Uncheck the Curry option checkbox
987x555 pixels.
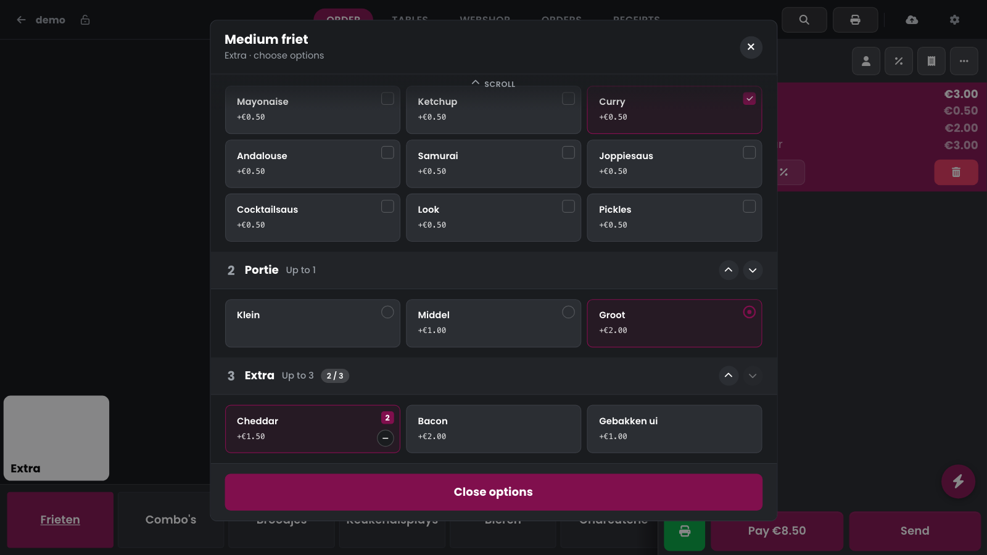(750, 99)
